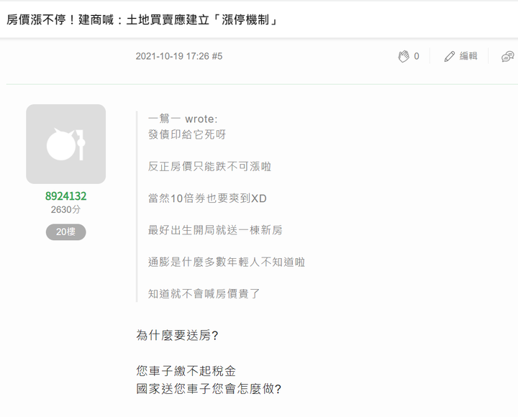This screenshot has height=417, width=518.
Task: Click the 2630分 score text
Action: pyautogui.click(x=65, y=209)
